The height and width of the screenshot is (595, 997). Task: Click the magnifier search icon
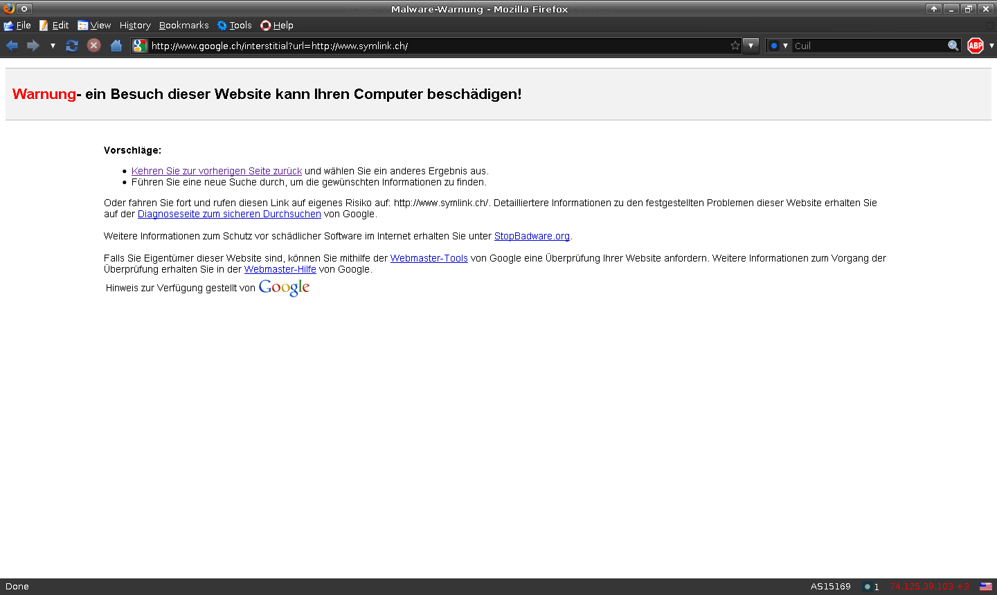[x=953, y=46]
